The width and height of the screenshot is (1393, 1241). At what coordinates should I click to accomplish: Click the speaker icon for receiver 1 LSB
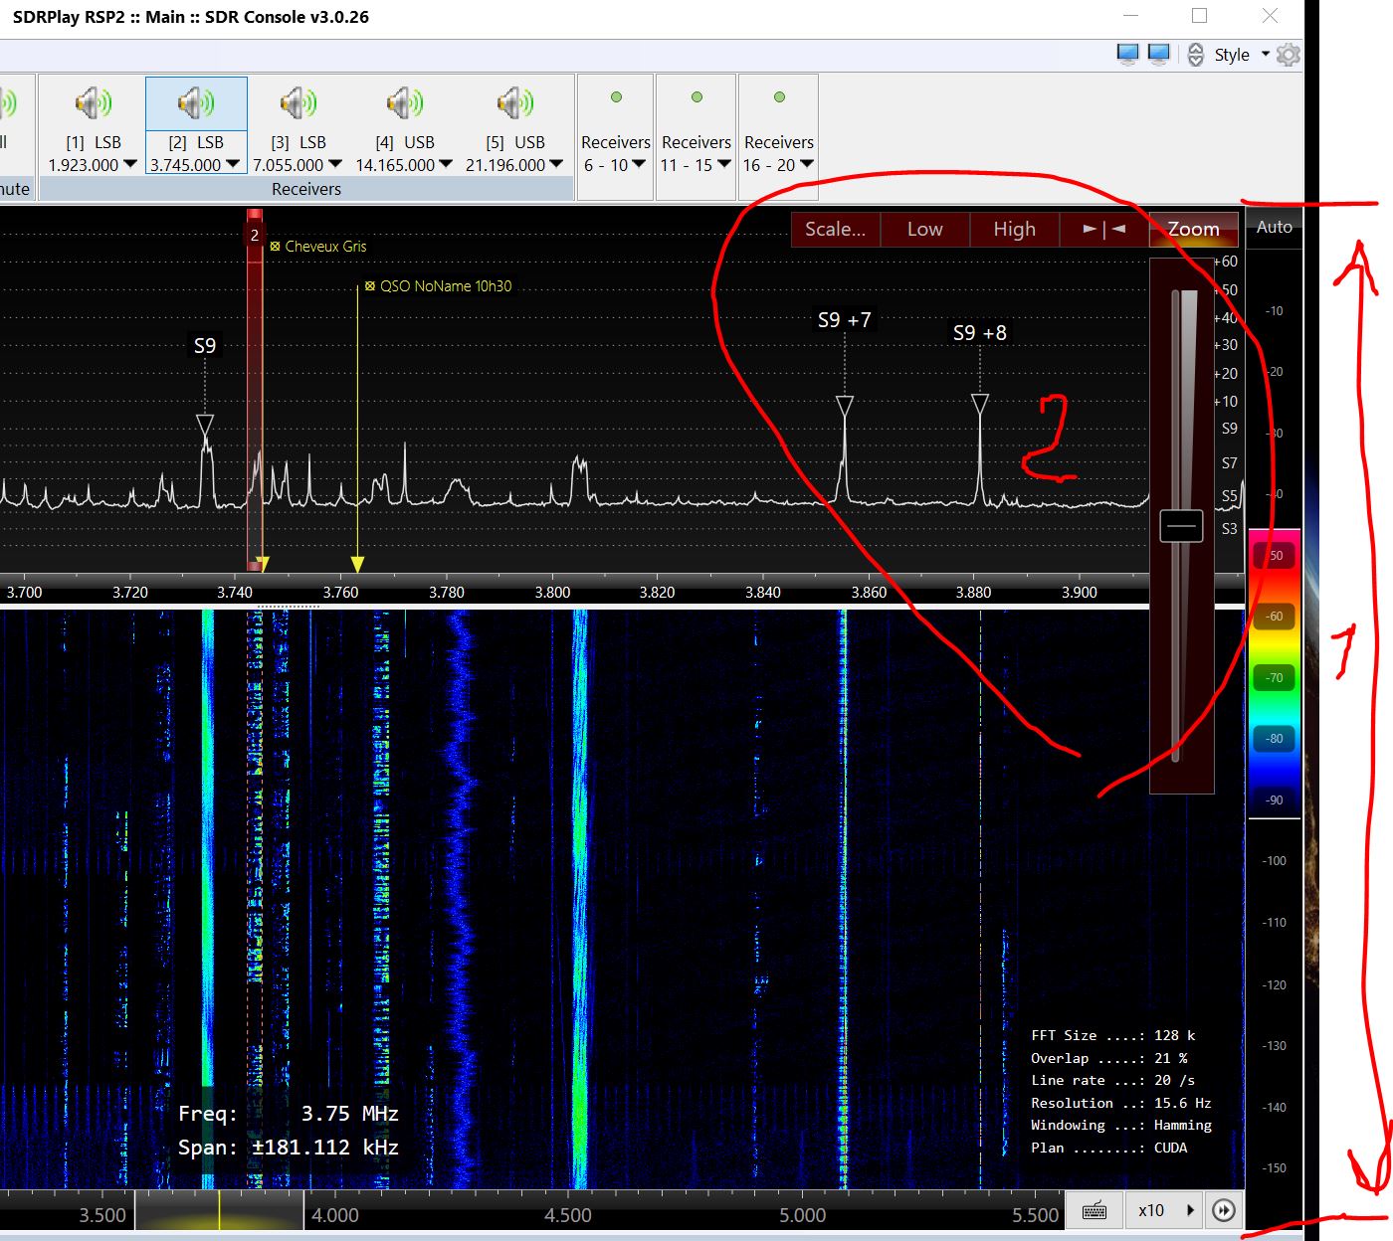pyautogui.click(x=93, y=103)
